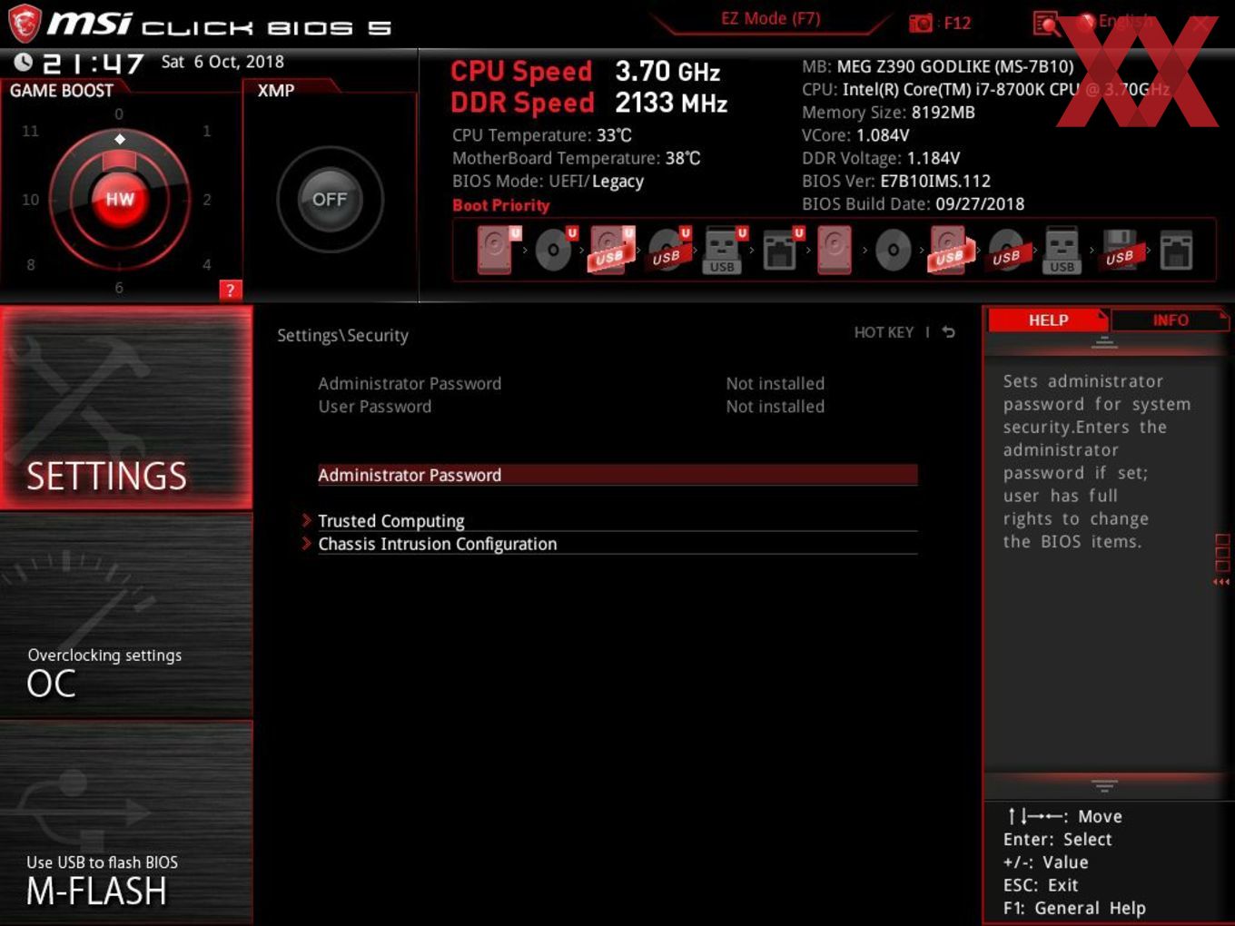
Task: Click the 'Boot Priority' label
Action: [x=501, y=205]
